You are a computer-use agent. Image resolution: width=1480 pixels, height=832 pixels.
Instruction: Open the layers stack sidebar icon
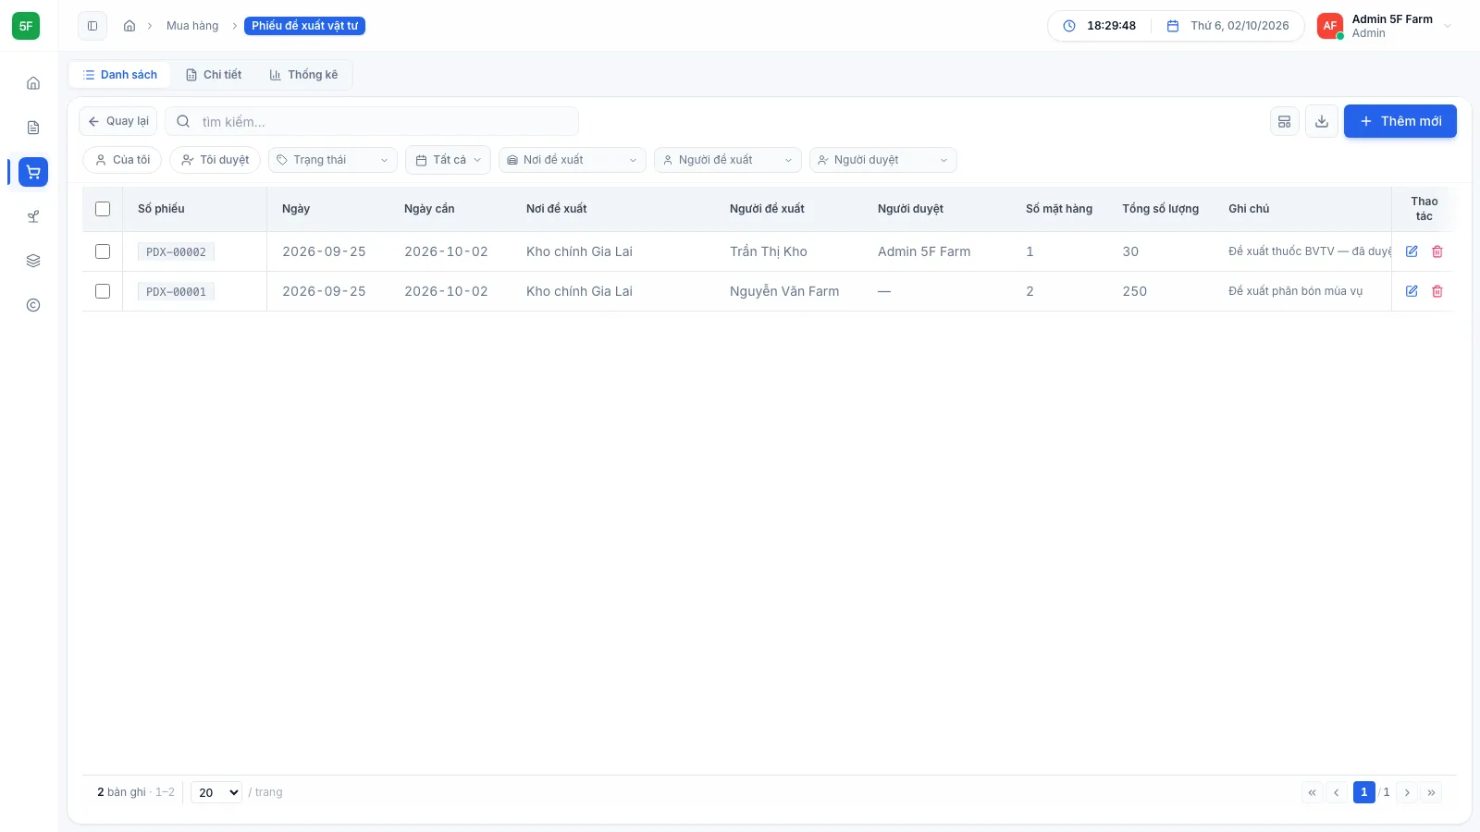tap(33, 261)
